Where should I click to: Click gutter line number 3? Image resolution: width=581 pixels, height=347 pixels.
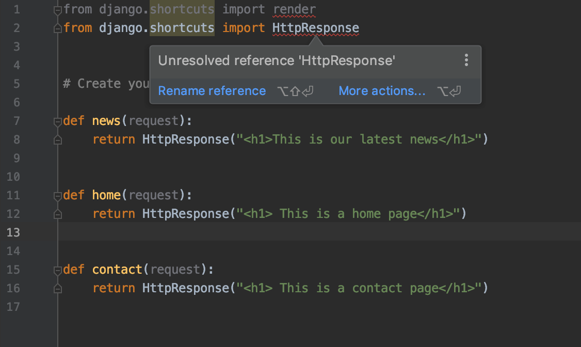pyautogui.click(x=17, y=46)
